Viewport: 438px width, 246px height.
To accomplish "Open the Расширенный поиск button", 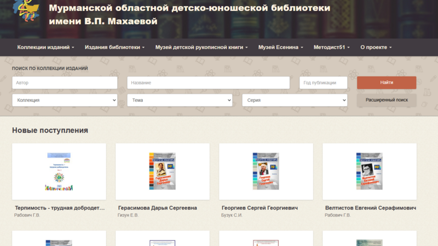I will click(387, 100).
